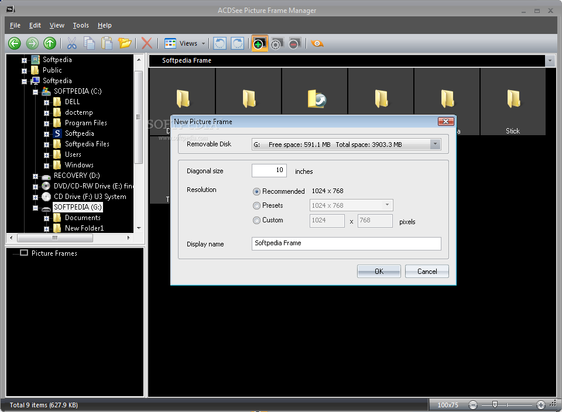Expand the RECOVERY (D:) drive node

pos(35,176)
